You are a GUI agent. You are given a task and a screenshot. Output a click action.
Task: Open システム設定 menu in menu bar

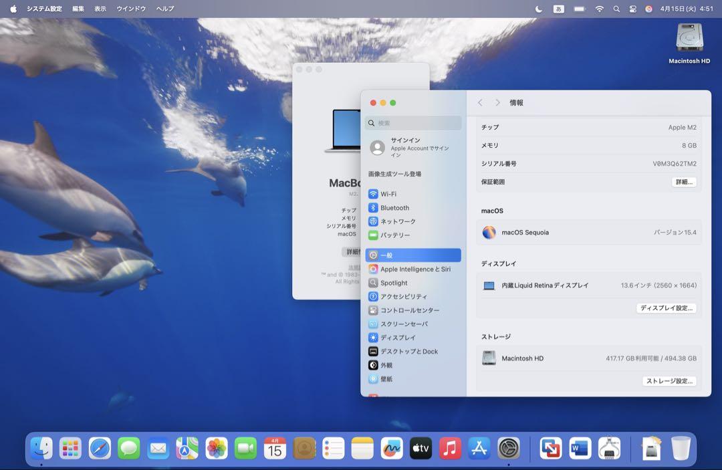click(44, 9)
